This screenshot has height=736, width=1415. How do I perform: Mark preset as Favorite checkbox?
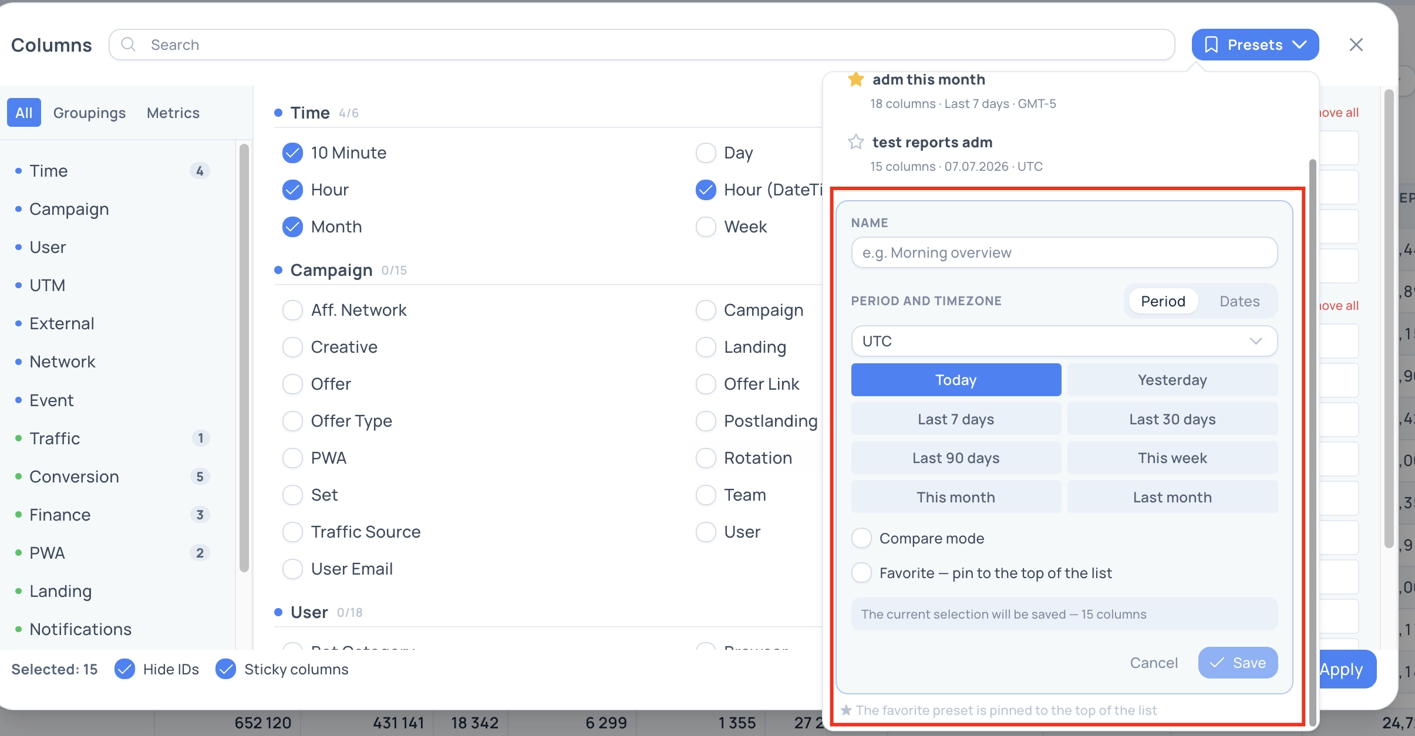861,572
